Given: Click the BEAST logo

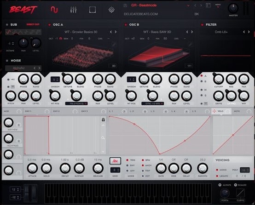Looking at the screenshot, I should click(23, 10).
